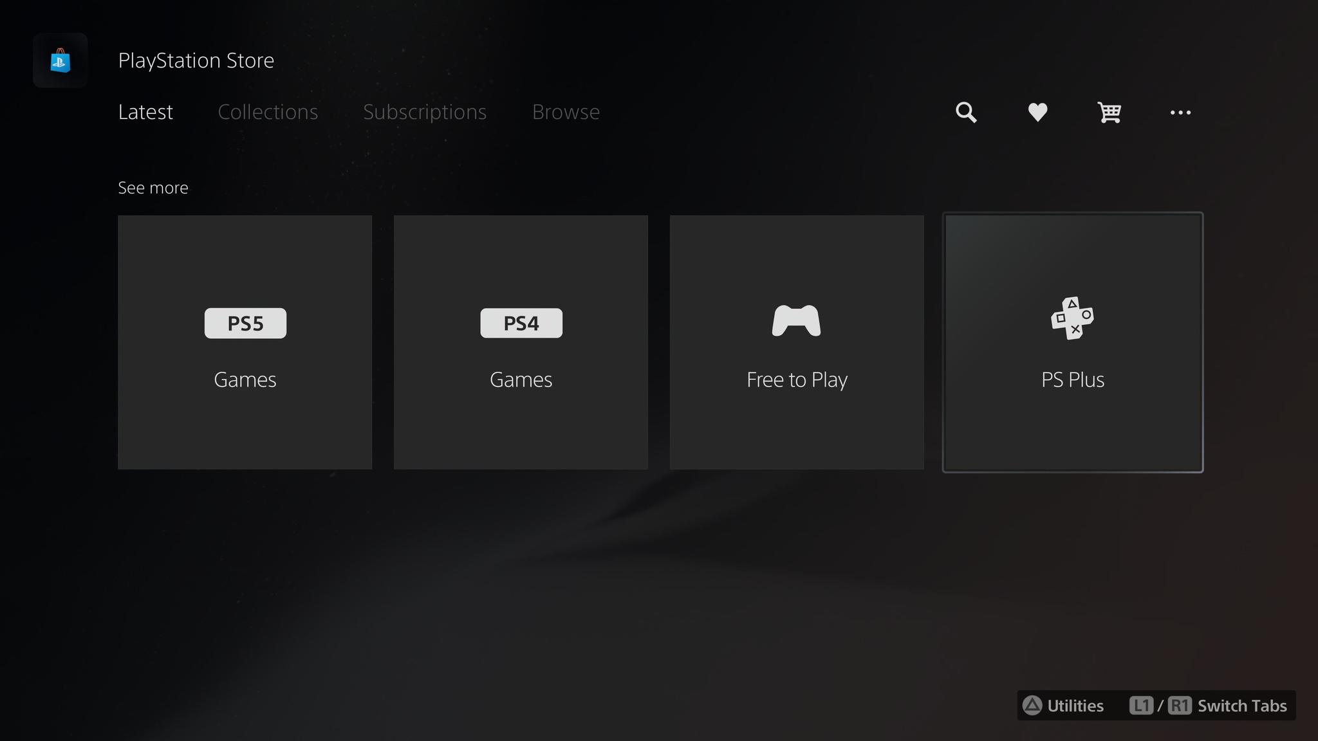1318x741 pixels.
Task: Switch to the Subscriptions tab
Action: 425,111
